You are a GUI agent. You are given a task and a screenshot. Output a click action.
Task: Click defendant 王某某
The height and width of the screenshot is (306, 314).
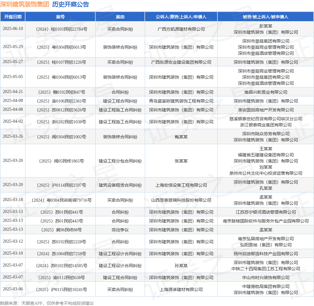pyautogui.click(x=266, y=149)
